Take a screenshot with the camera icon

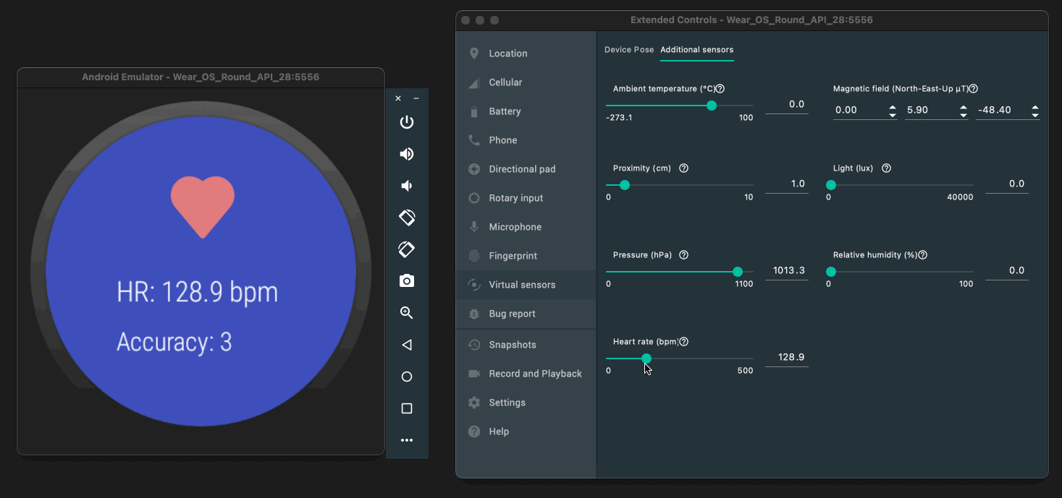pyautogui.click(x=407, y=281)
